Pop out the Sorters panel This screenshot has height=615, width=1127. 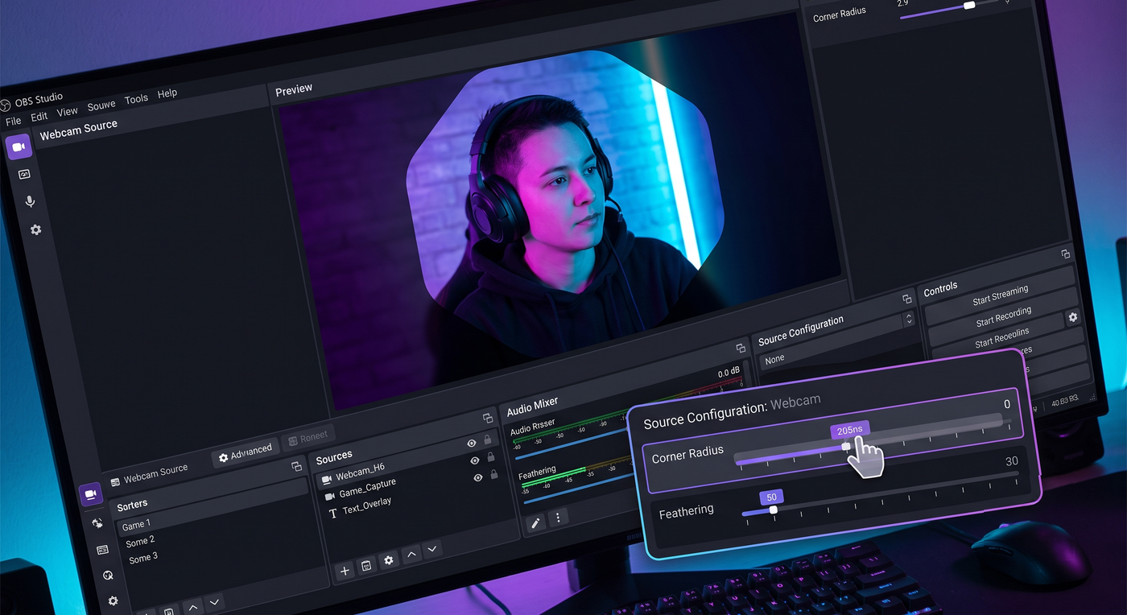(x=296, y=466)
